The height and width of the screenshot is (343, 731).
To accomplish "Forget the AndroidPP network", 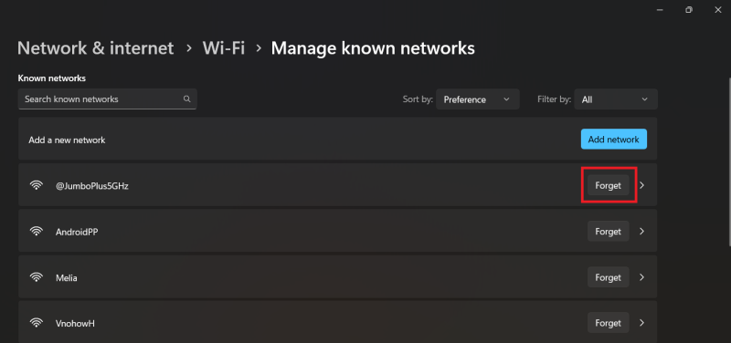I will coord(608,232).
